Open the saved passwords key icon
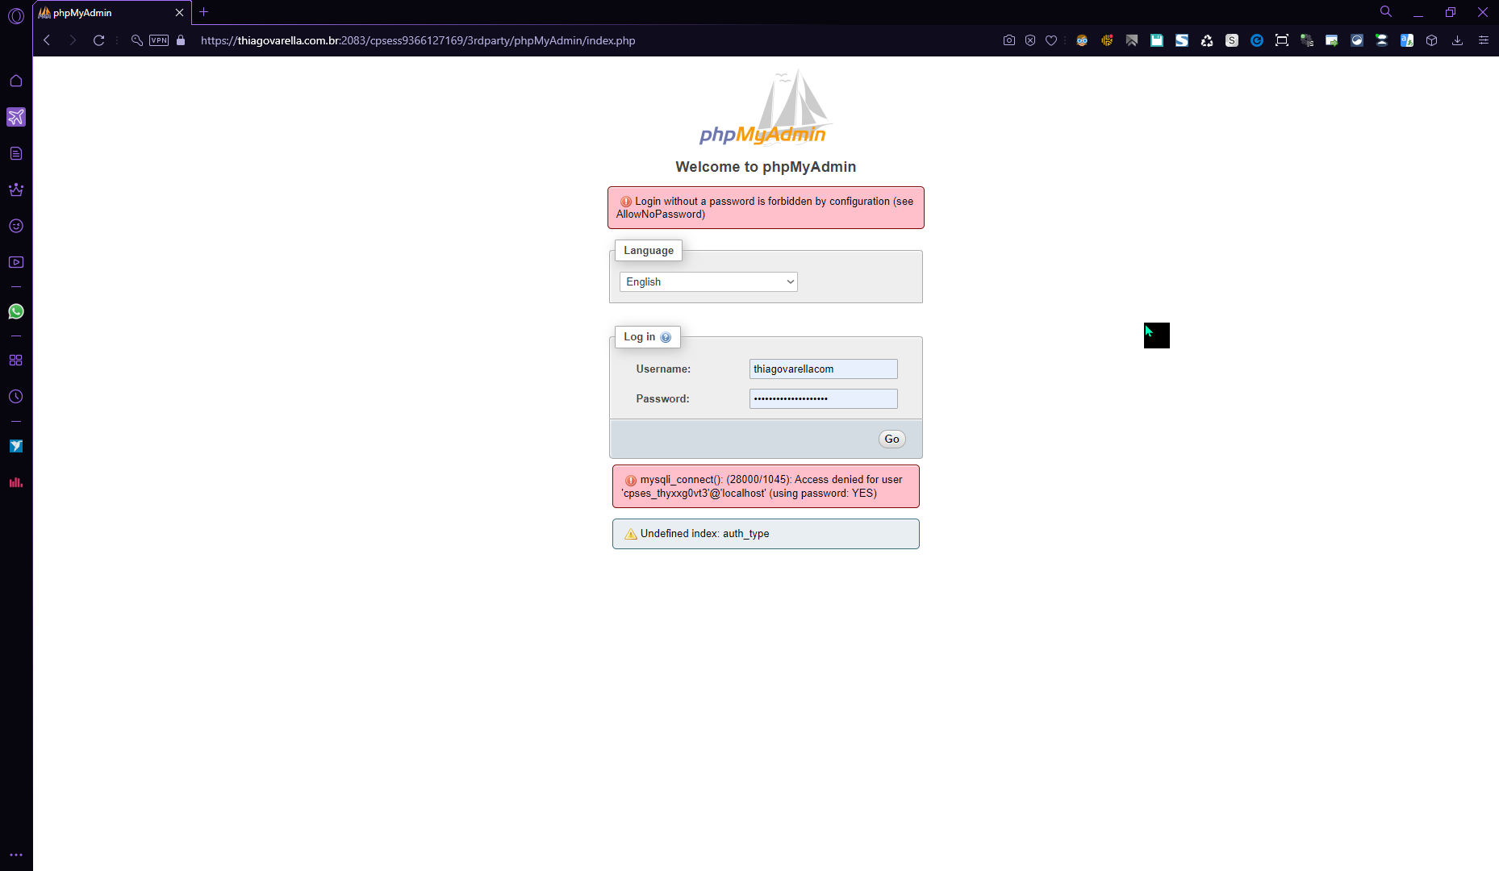 click(x=137, y=40)
